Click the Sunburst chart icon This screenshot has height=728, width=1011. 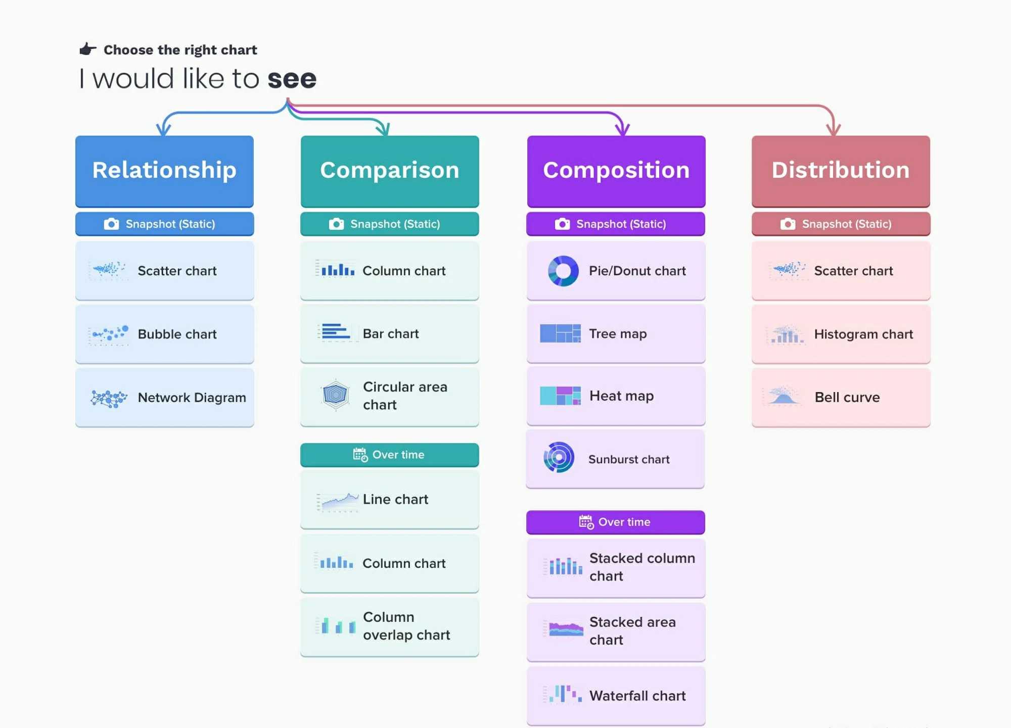(x=559, y=458)
